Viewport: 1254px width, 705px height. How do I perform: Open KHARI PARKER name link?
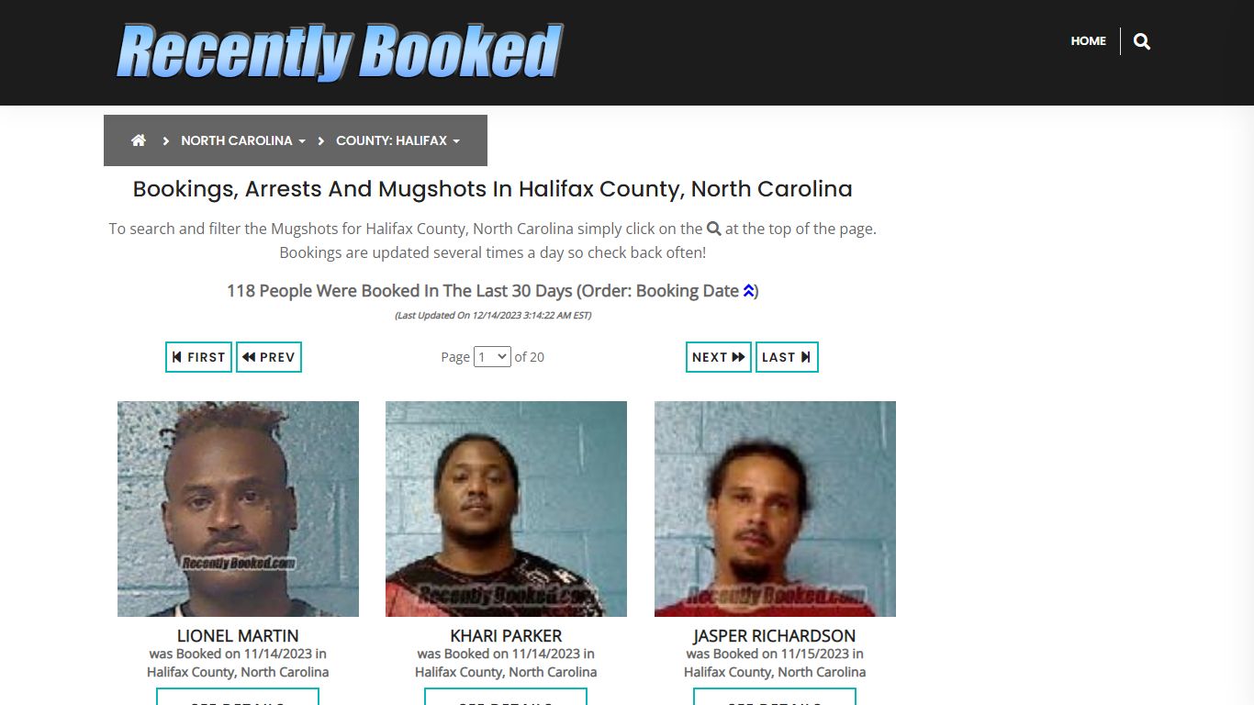point(506,635)
